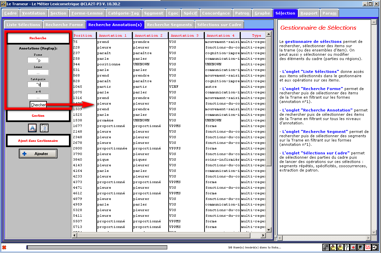Click the results list scroll-down arrow

tap(269, 230)
